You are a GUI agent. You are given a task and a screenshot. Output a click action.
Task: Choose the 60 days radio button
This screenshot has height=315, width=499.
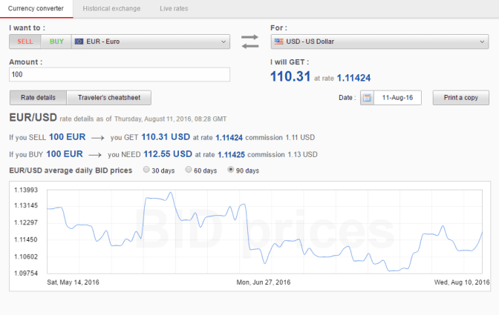pyautogui.click(x=188, y=170)
